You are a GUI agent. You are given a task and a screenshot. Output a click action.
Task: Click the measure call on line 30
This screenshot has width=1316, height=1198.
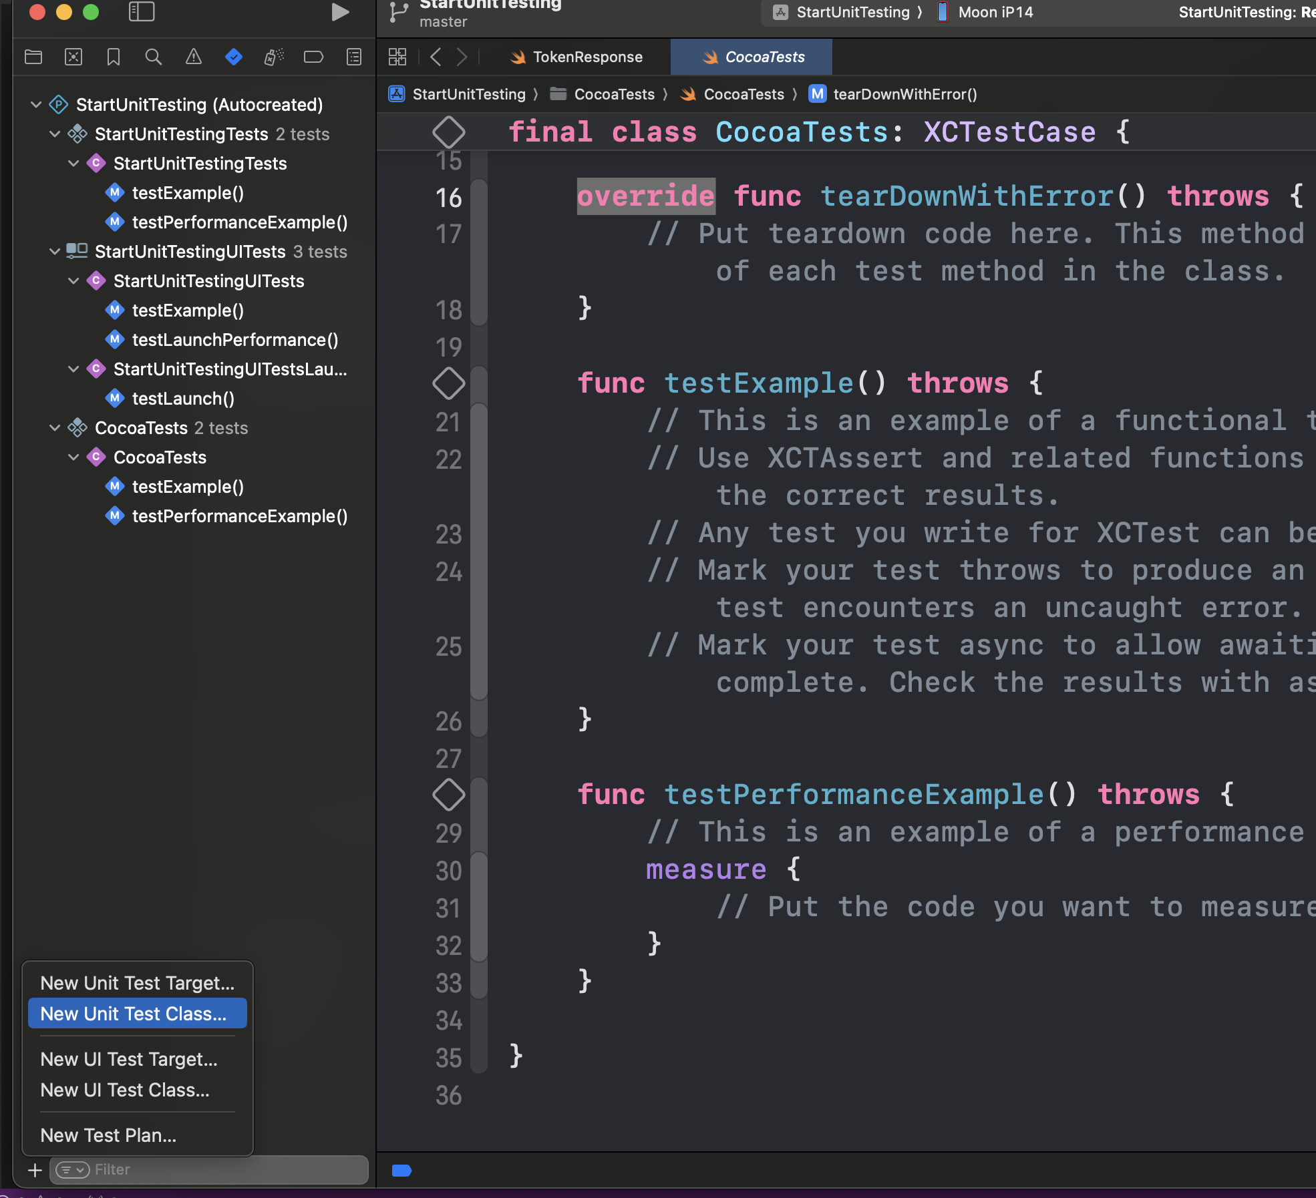[706, 869]
